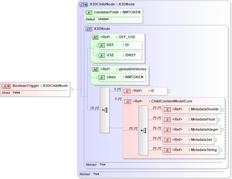Expand the MetadataDouble element
This screenshot has width=232, height=179.
click(222, 110)
